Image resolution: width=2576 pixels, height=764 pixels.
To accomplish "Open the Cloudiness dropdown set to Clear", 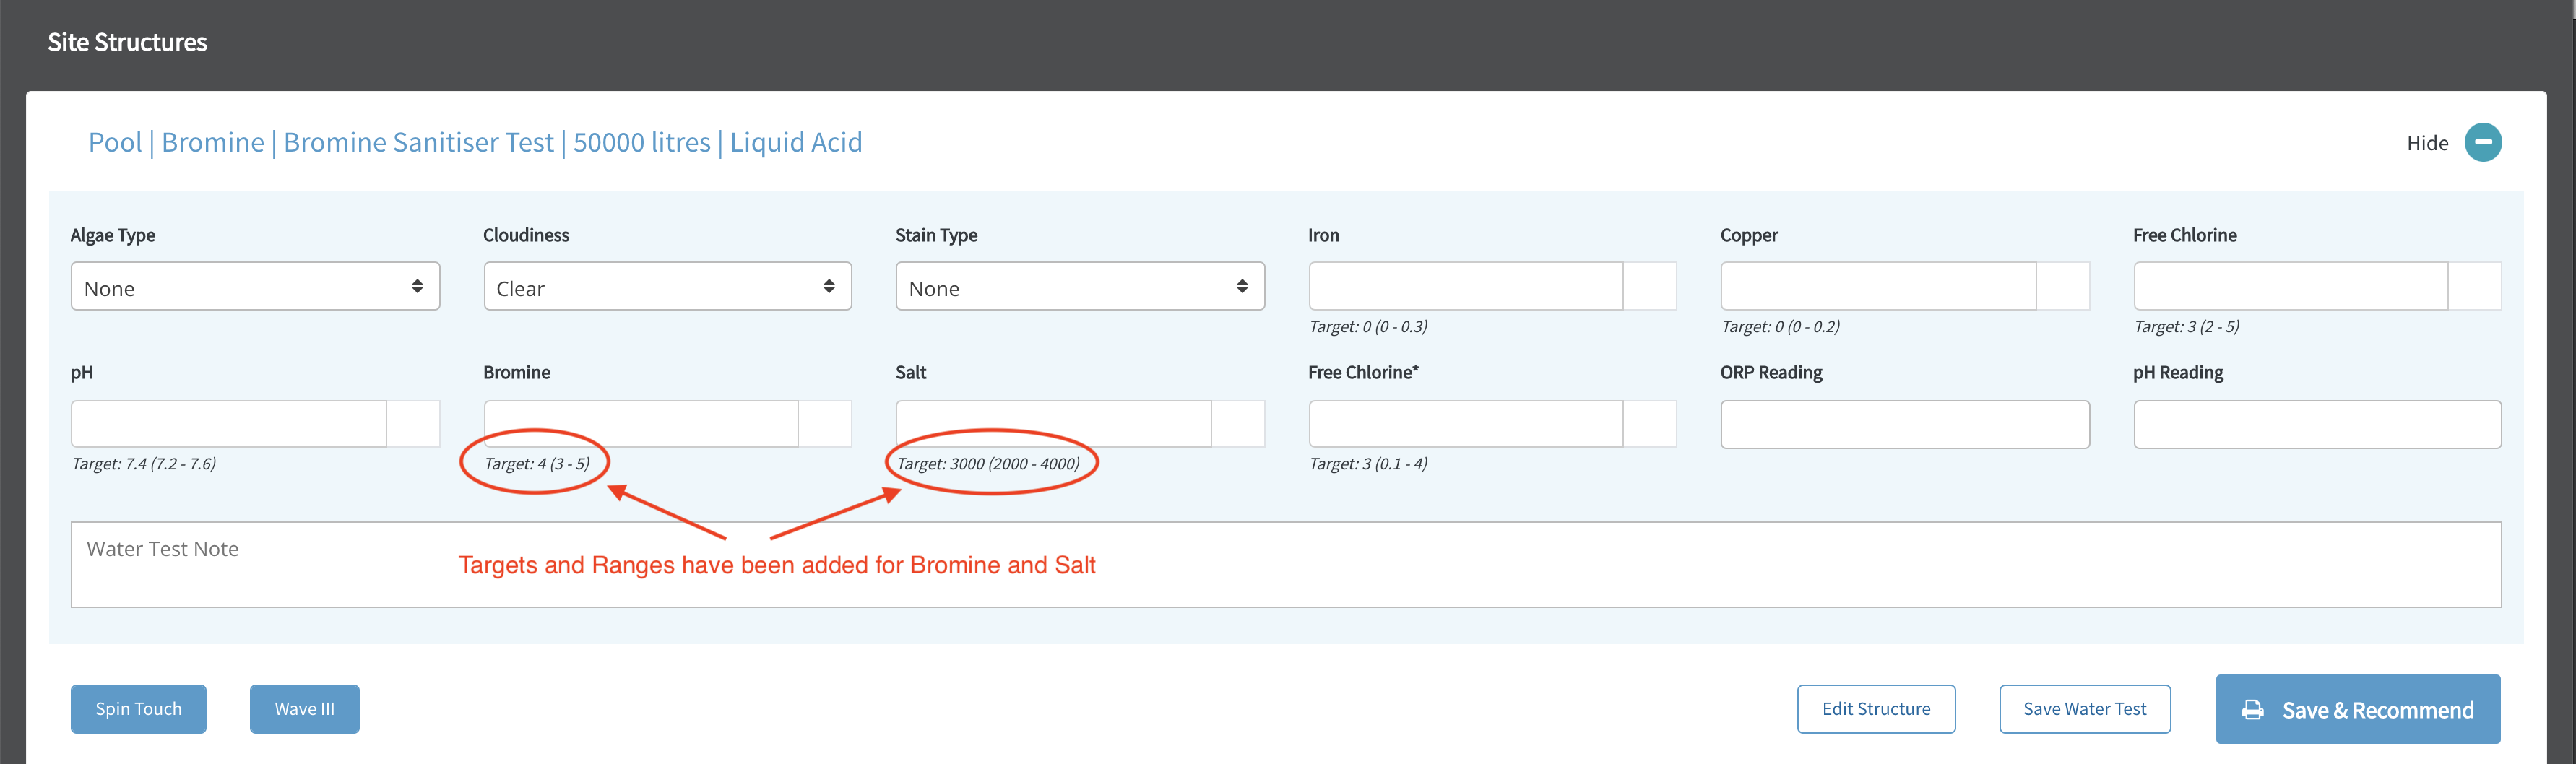I will tap(667, 287).
